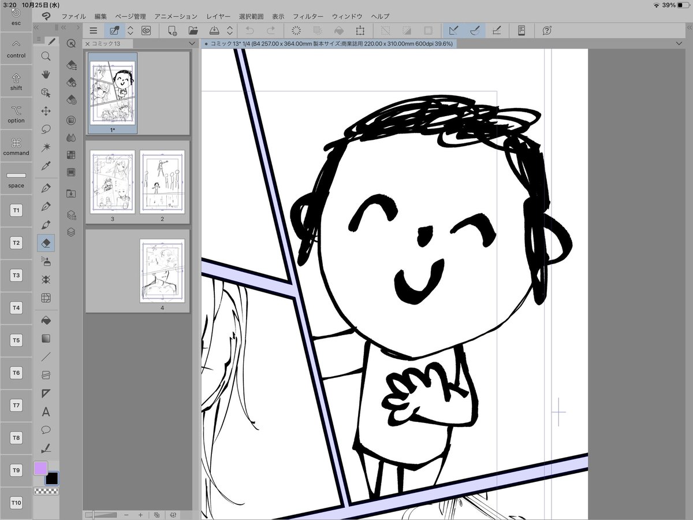Select the Figure line tool
Screen dimensions: 693x520
point(46,356)
